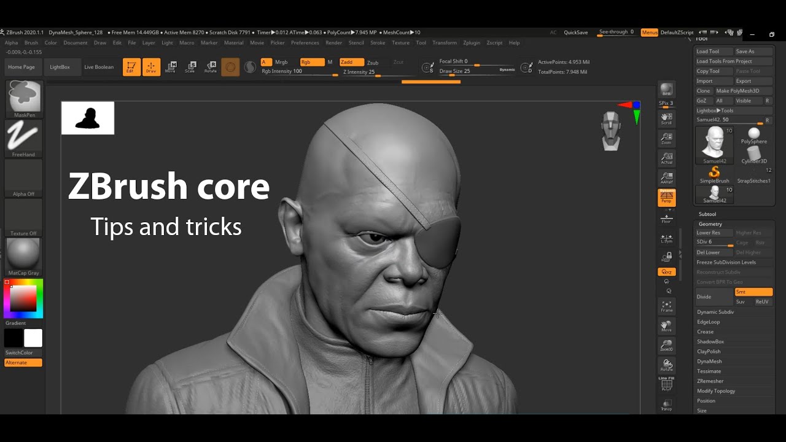
Task: Click the Zoom canvas icon
Action: [x=666, y=138]
